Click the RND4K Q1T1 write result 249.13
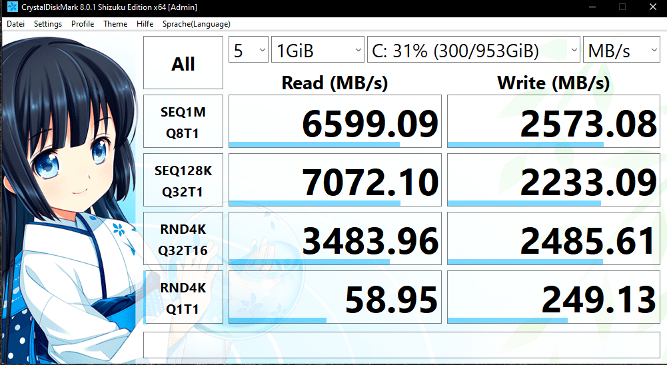This screenshot has height=365, width=667. (554, 297)
